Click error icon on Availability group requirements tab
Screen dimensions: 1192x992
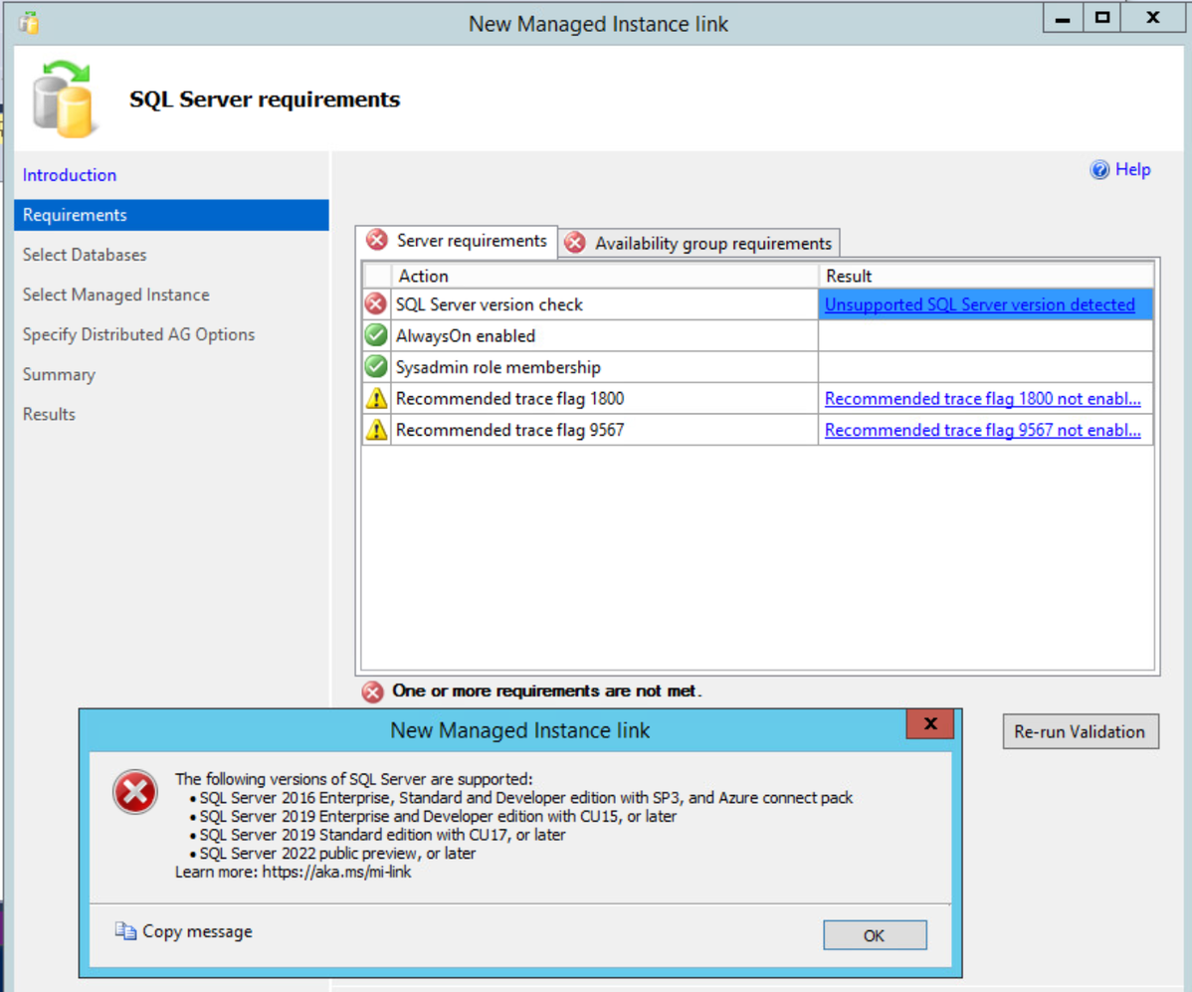click(x=575, y=243)
